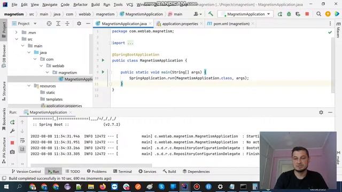Toggle soft-wrap in Run console

(22, 140)
